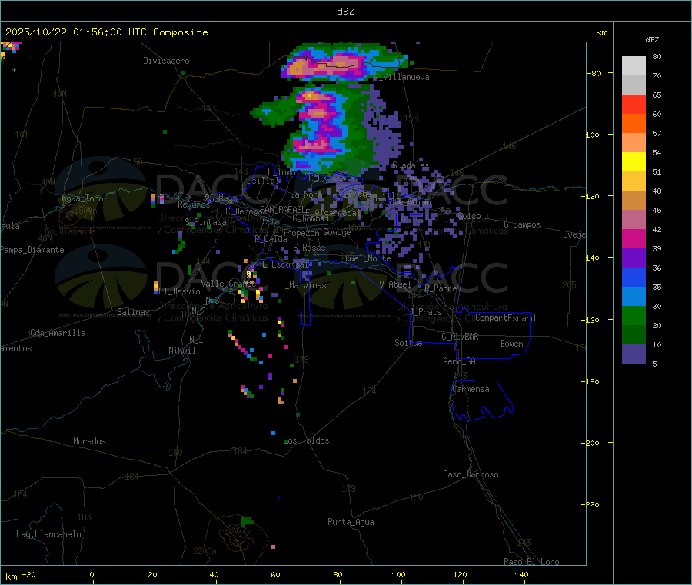Click the Nihuil map label
Viewport: 692px width, 585px height.
[x=182, y=351]
